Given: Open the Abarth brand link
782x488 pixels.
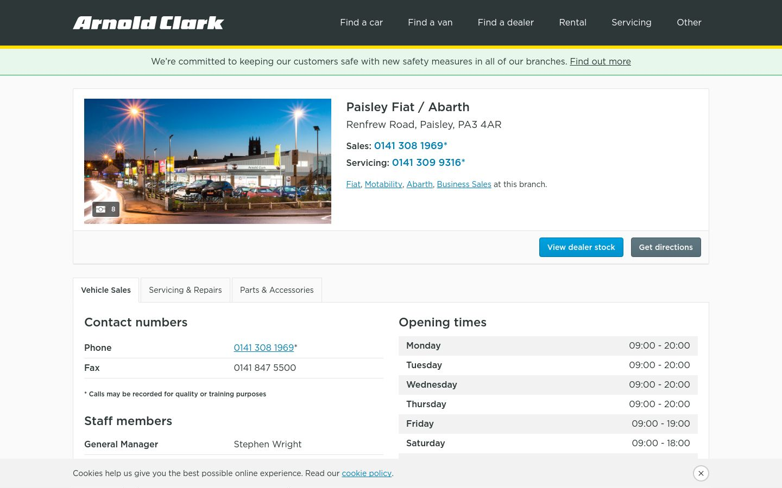Looking at the screenshot, I should 419,184.
